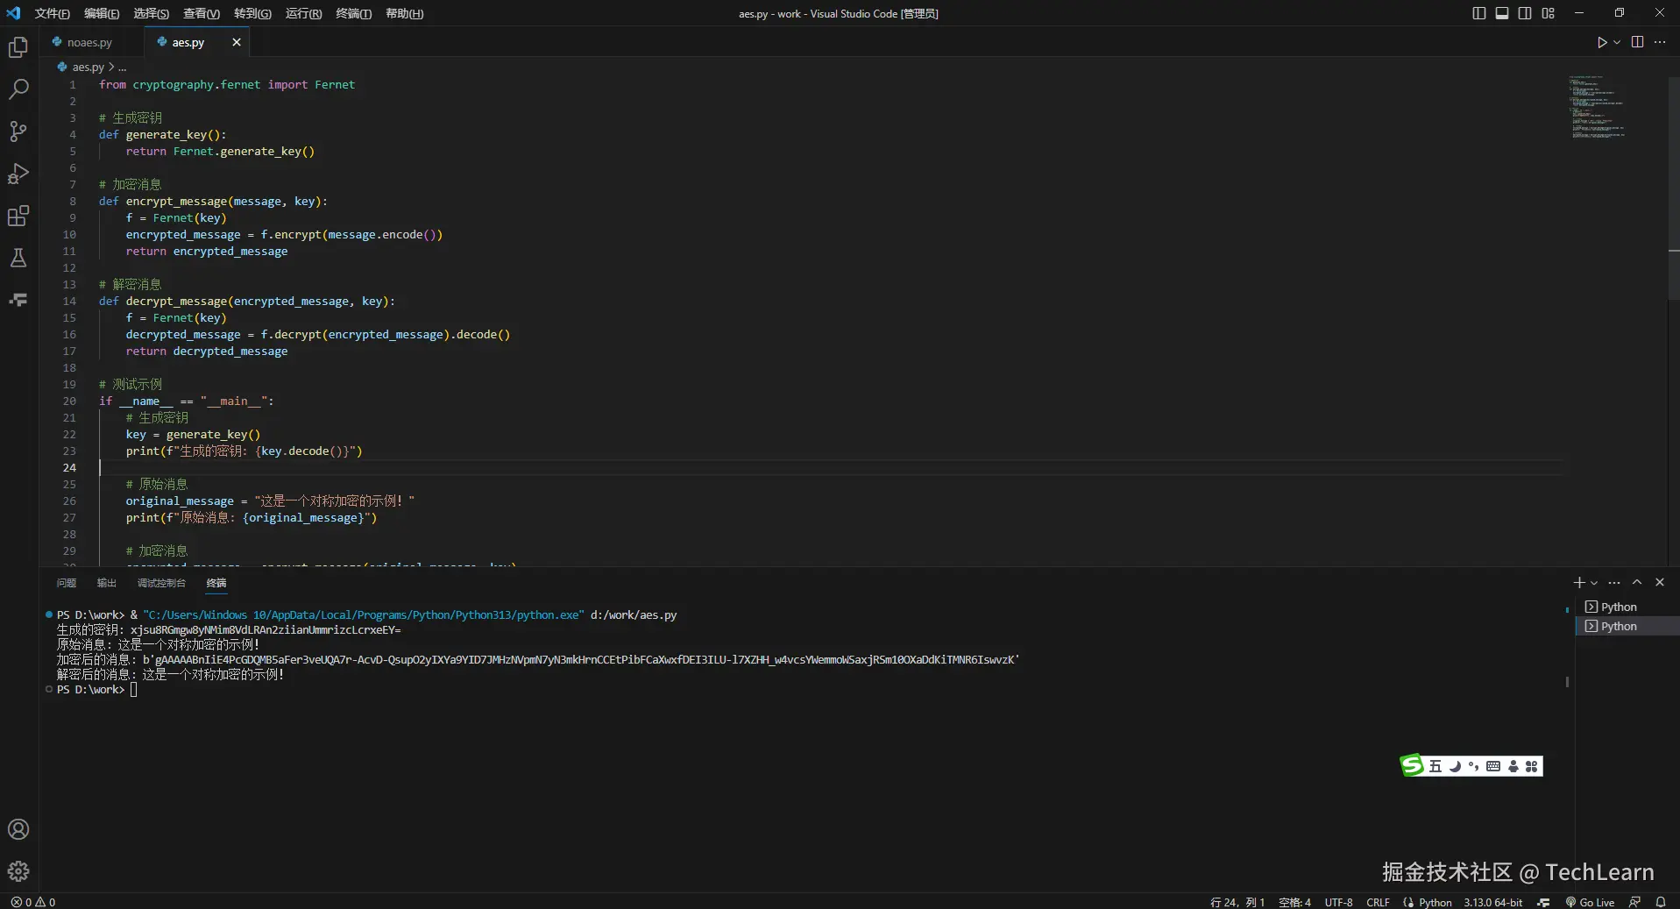Image resolution: width=1680 pixels, height=909 pixels.
Task: Open the Accounts menu
Action: 18,829
